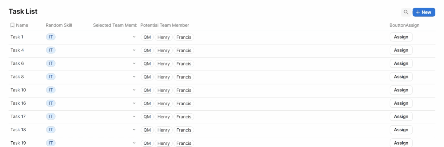Click Potential Team Member column header
This screenshot has width=444, height=147.
[x=165, y=25]
